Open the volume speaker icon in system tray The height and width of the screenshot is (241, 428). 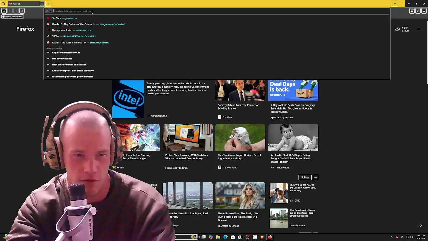[411, 237]
